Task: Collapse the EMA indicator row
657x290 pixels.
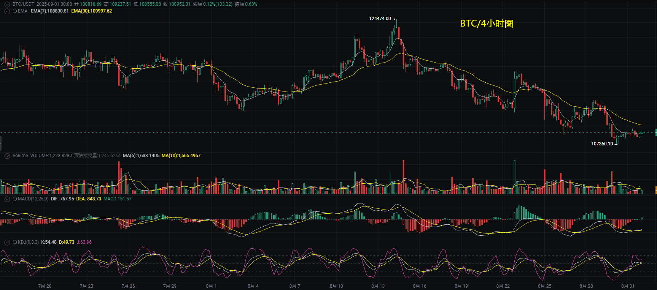Action: pyautogui.click(x=7, y=11)
